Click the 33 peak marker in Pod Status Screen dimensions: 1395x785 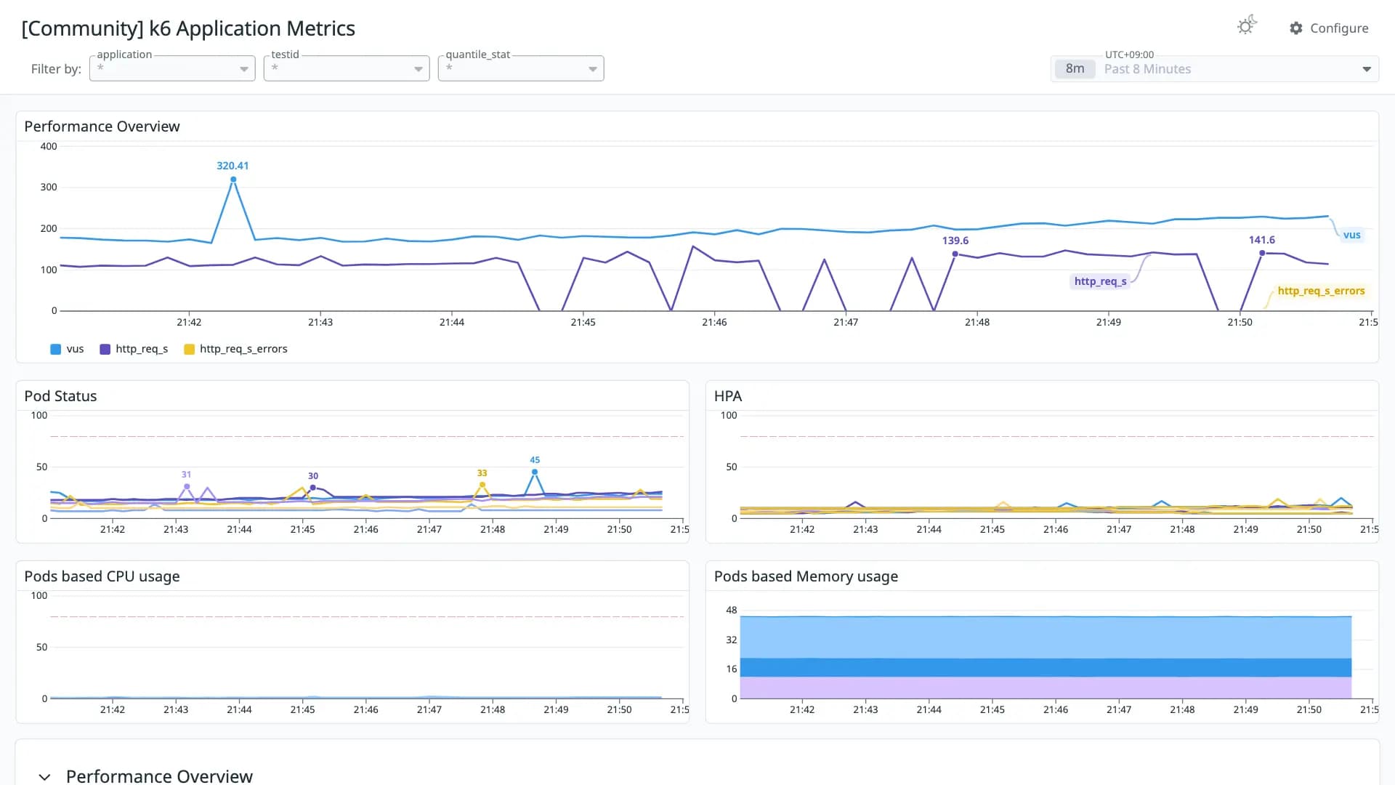pyautogui.click(x=482, y=485)
